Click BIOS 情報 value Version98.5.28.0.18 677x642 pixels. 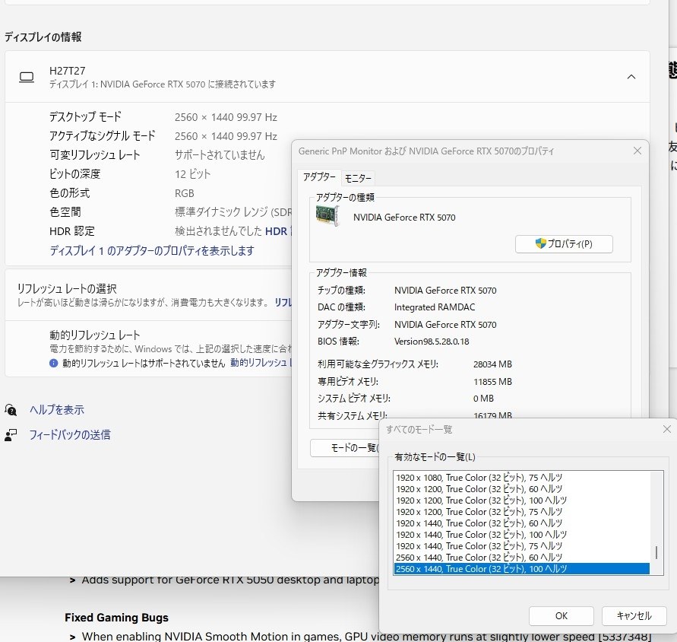pyautogui.click(x=432, y=342)
